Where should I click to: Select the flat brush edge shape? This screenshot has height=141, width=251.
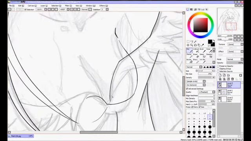click(213, 67)
